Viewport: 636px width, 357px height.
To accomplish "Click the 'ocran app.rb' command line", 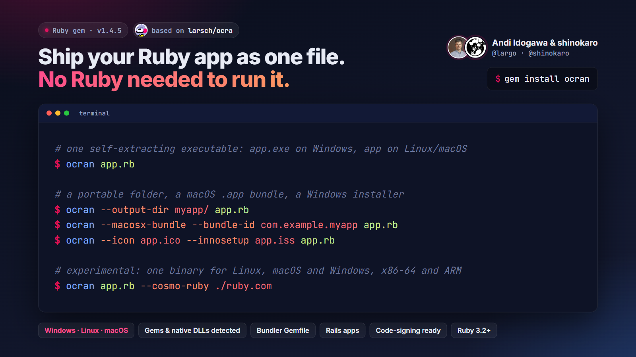I will [x=95, y=164].
